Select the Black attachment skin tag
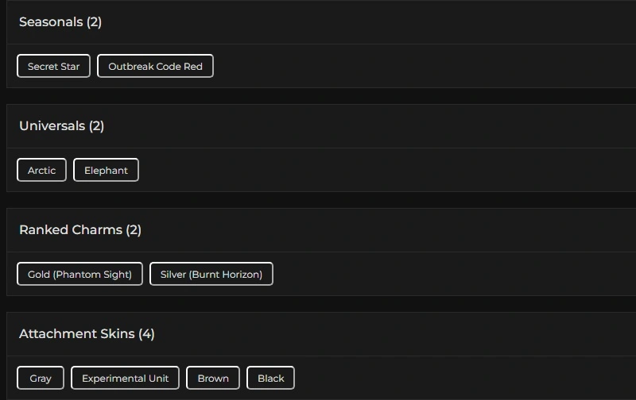This screenshot has height=400, width=636. pyautogui.click(x=270, y=379)
